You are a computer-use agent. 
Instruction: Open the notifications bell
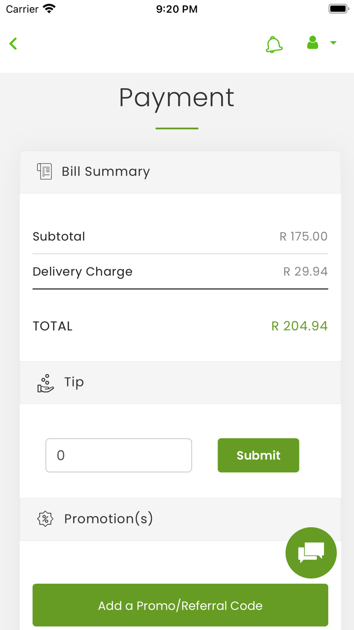274,45
